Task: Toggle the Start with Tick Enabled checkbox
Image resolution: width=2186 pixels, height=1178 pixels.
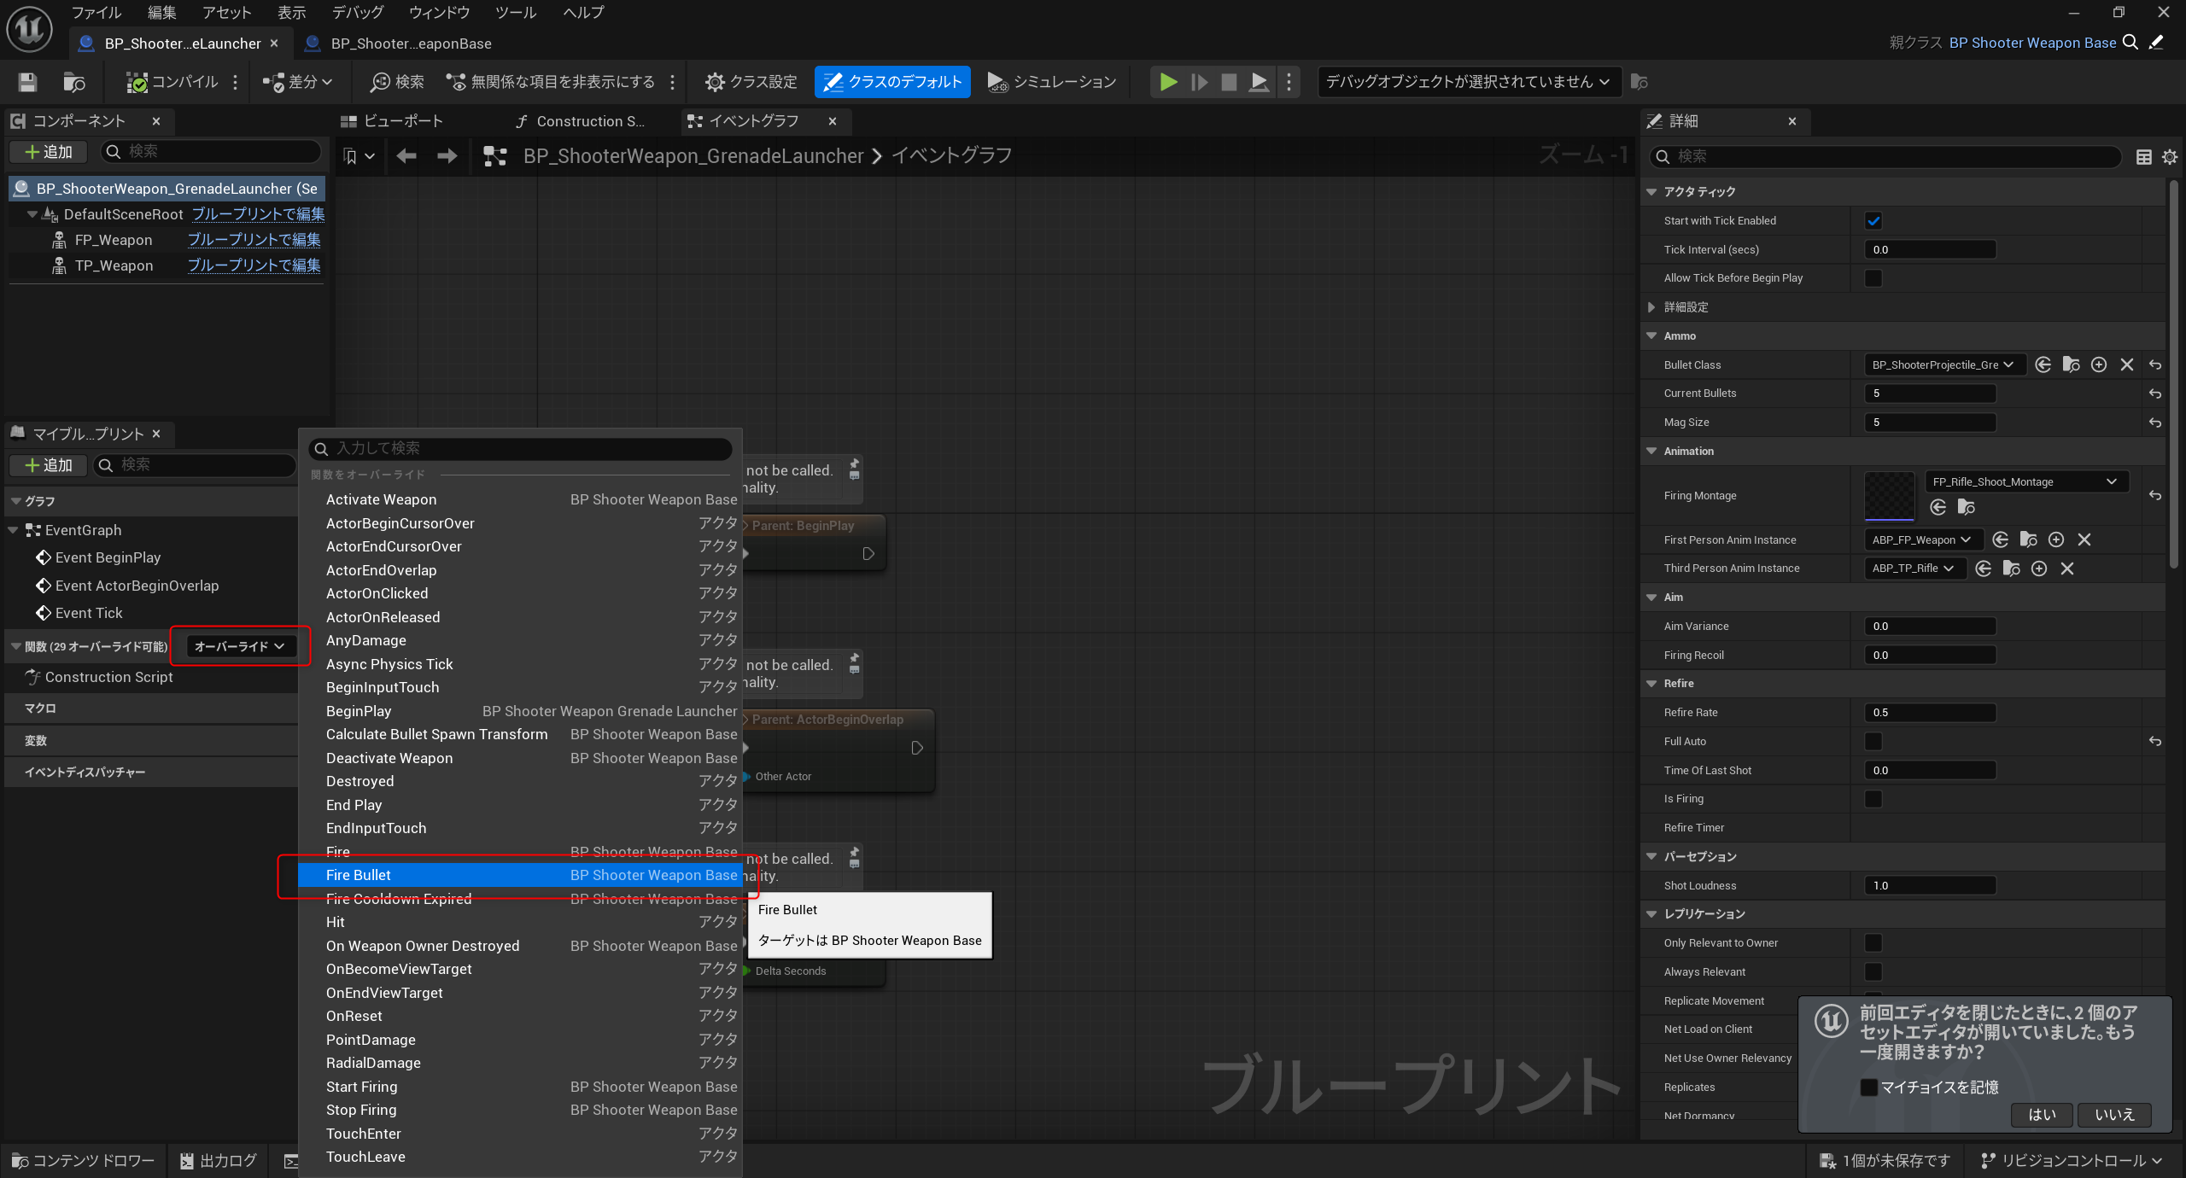Action: pos(1873,220)
